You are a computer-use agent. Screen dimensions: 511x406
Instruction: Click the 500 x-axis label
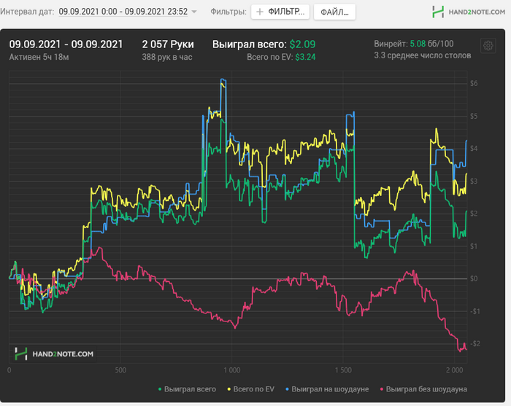120,370
